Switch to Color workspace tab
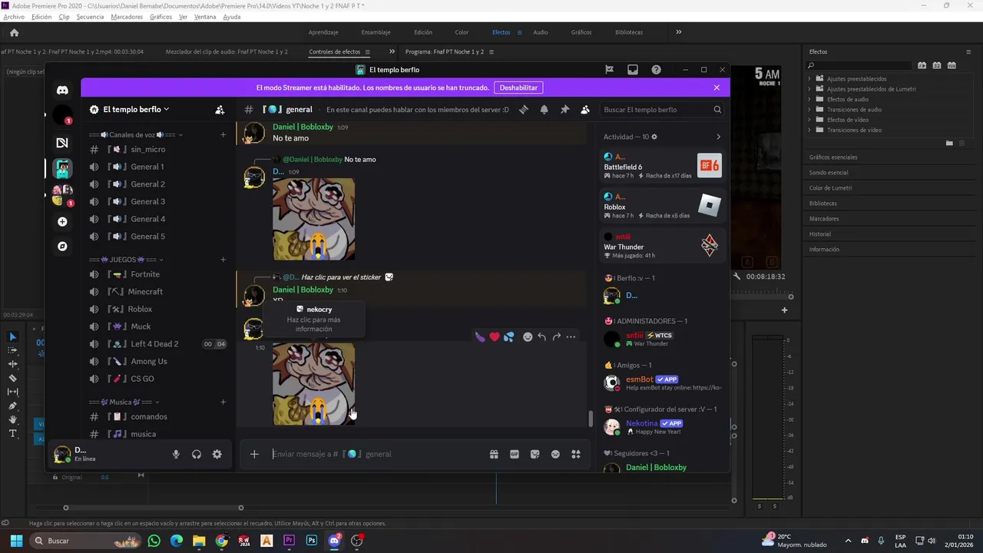 click(462, 32)
